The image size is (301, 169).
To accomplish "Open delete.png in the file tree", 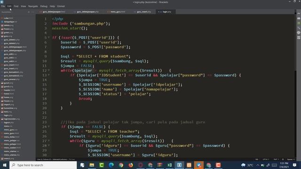I will (x=8, y=25).
